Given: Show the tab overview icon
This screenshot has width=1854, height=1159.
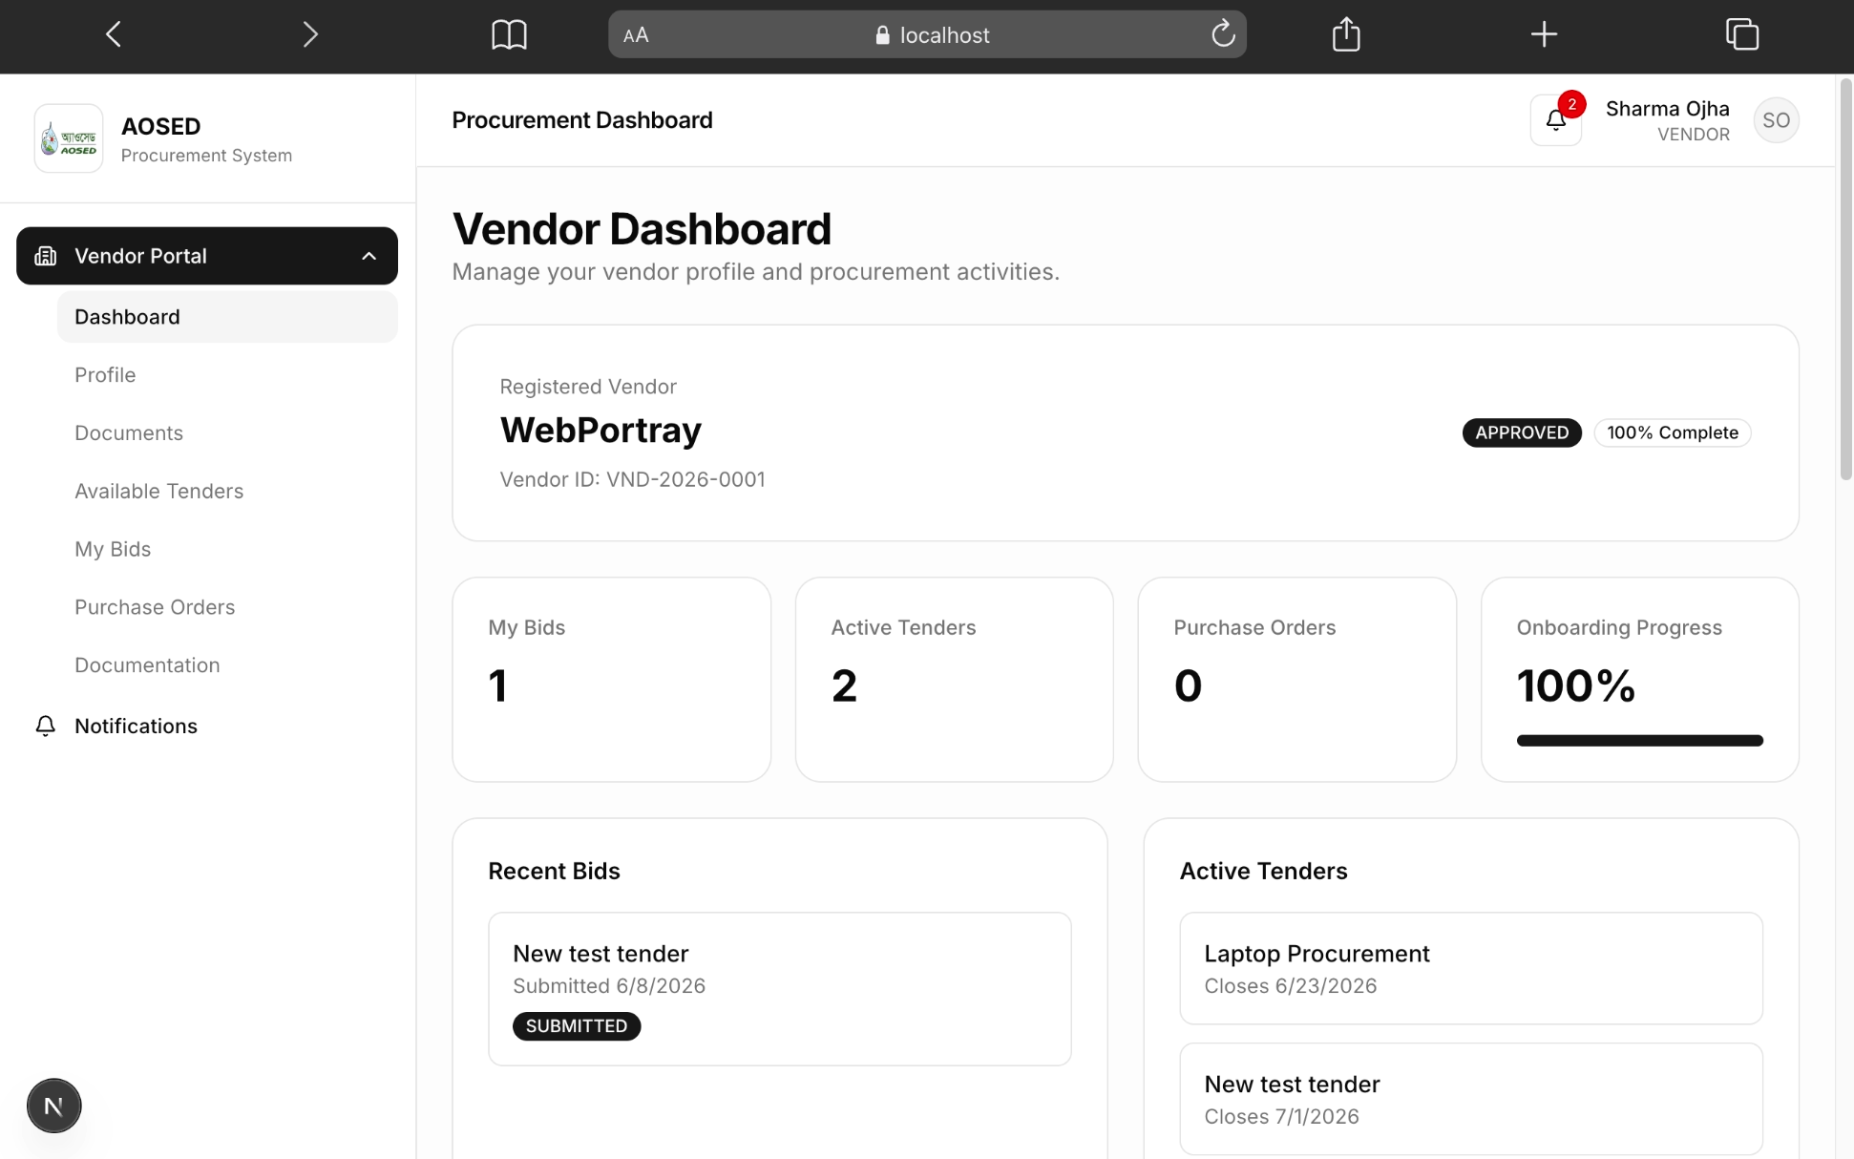Looking at the screenshot, I should [x=1742, y=35].
